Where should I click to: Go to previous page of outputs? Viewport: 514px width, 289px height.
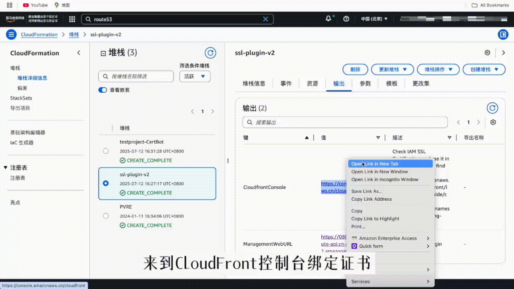pyautogui.click(x=459, y=122)
